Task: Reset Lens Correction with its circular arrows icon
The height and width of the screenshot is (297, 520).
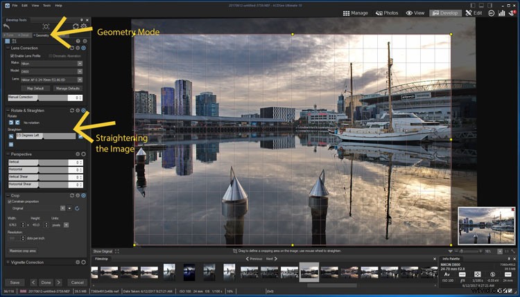Action: point(72,48)
